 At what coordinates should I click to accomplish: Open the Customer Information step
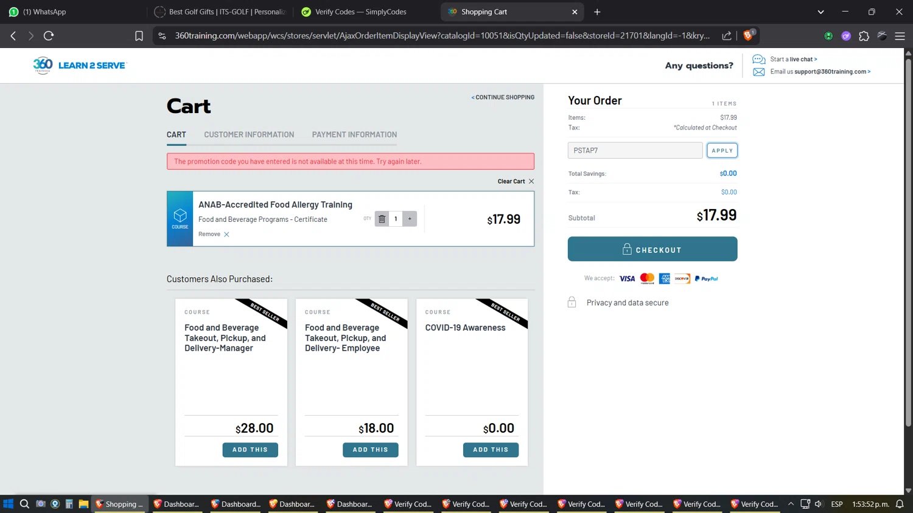pyautogui.click(x=249, y=134)
